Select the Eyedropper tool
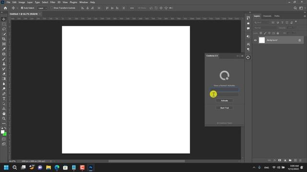This screenshot has width=307, height=172. pos(4,49)
